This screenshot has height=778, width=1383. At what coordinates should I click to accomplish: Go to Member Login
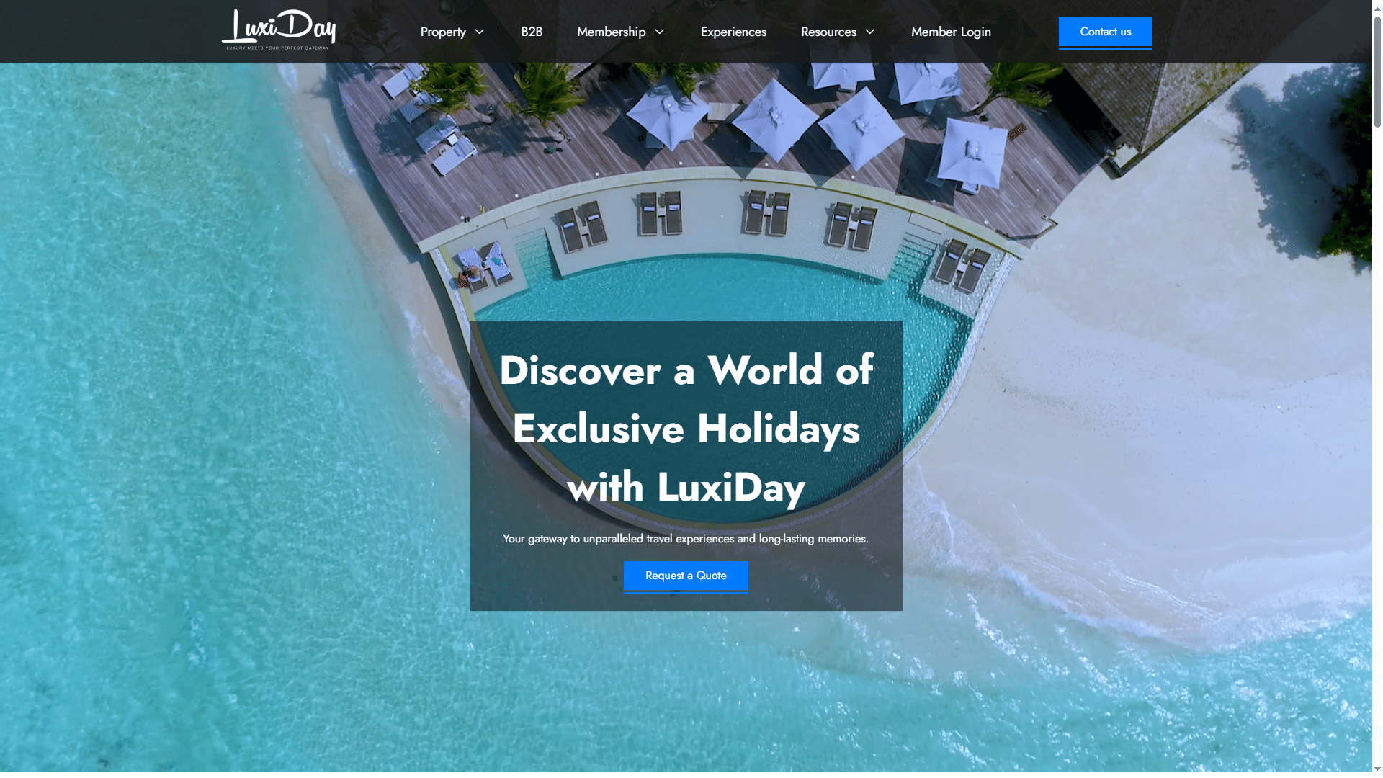[x=951, y=32]
